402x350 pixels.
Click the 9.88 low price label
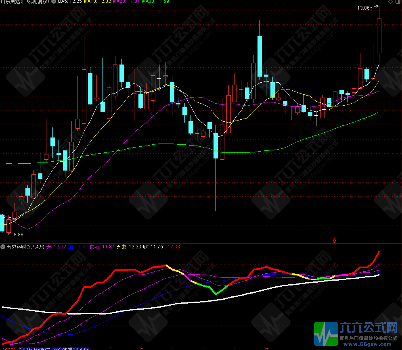coord(19,234)
